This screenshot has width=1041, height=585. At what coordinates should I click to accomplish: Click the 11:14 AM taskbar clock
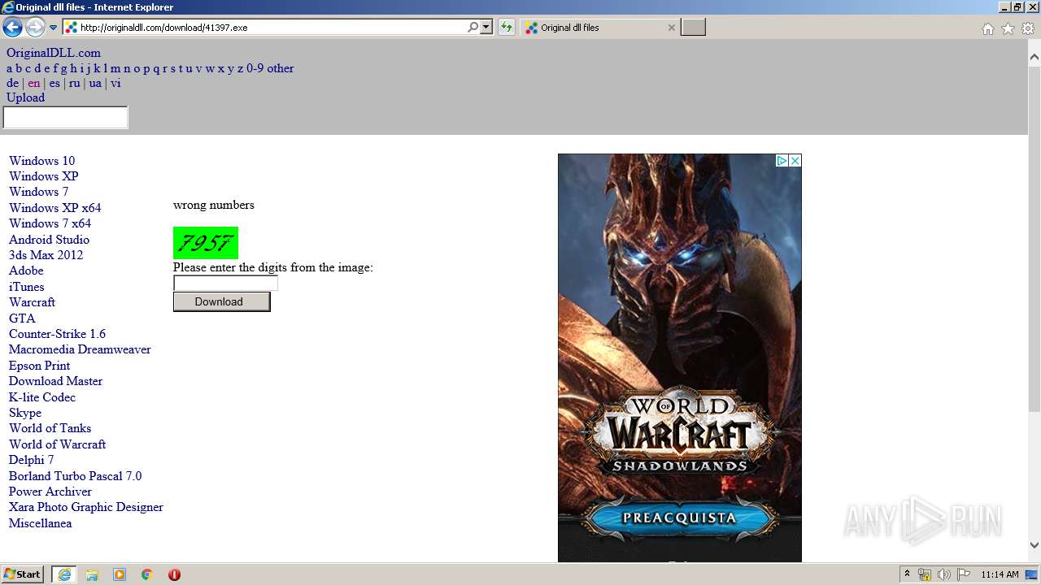pyautogui.click(x=1000, y=574)
